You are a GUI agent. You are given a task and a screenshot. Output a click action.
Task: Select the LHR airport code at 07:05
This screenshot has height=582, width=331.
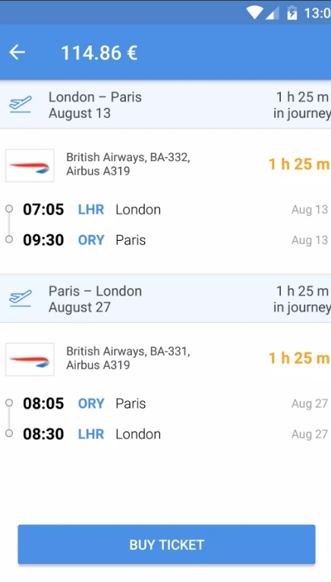pos(91,210)
